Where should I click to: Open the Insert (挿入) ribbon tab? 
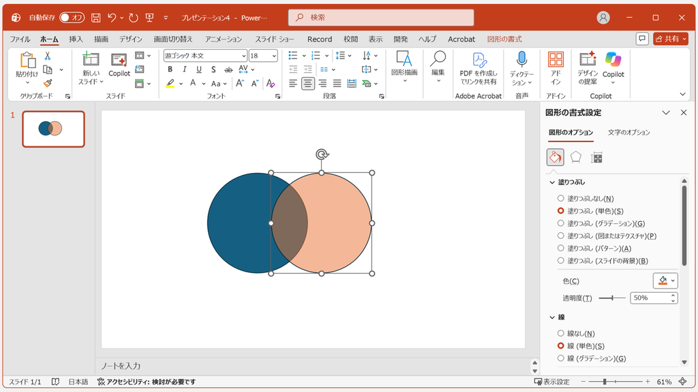coord(76,39)
